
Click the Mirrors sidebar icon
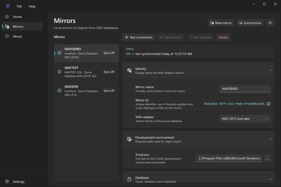point(7,26)
